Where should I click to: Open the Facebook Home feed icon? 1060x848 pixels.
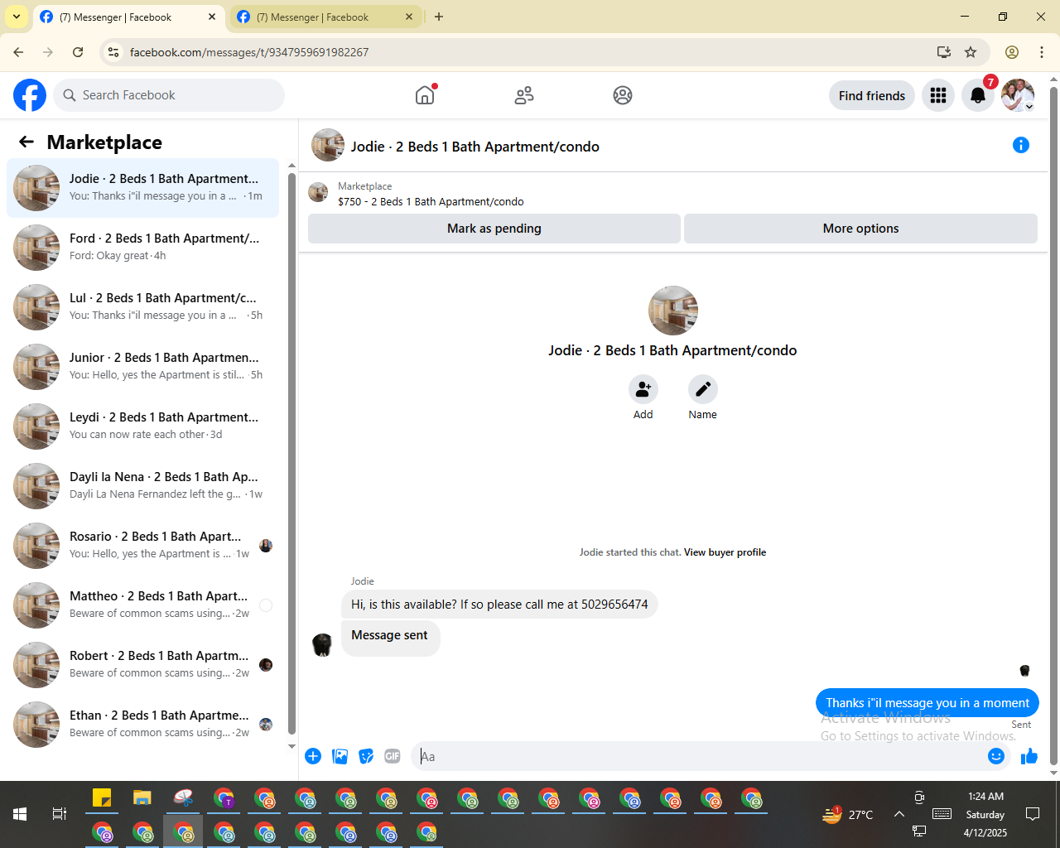click(425, 95)
